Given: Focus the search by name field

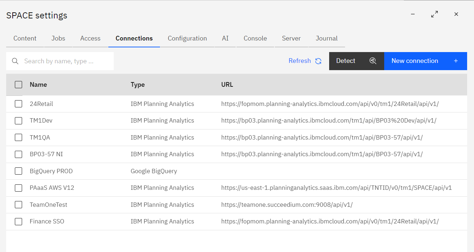Looking at the screenshot, I should click(60, 61).
